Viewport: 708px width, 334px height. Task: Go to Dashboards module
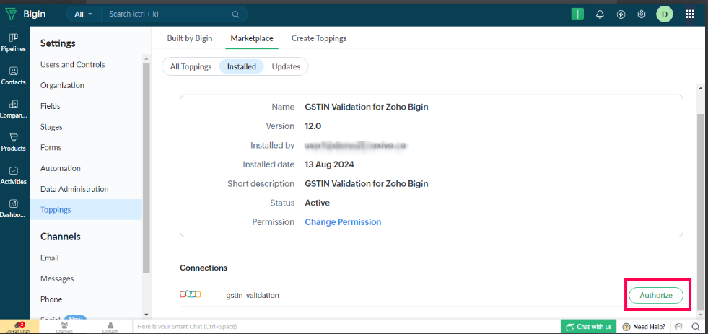pyautogui.click(x=14, y=208)
